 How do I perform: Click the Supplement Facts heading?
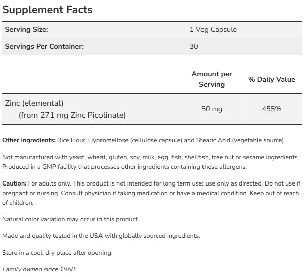47,10
